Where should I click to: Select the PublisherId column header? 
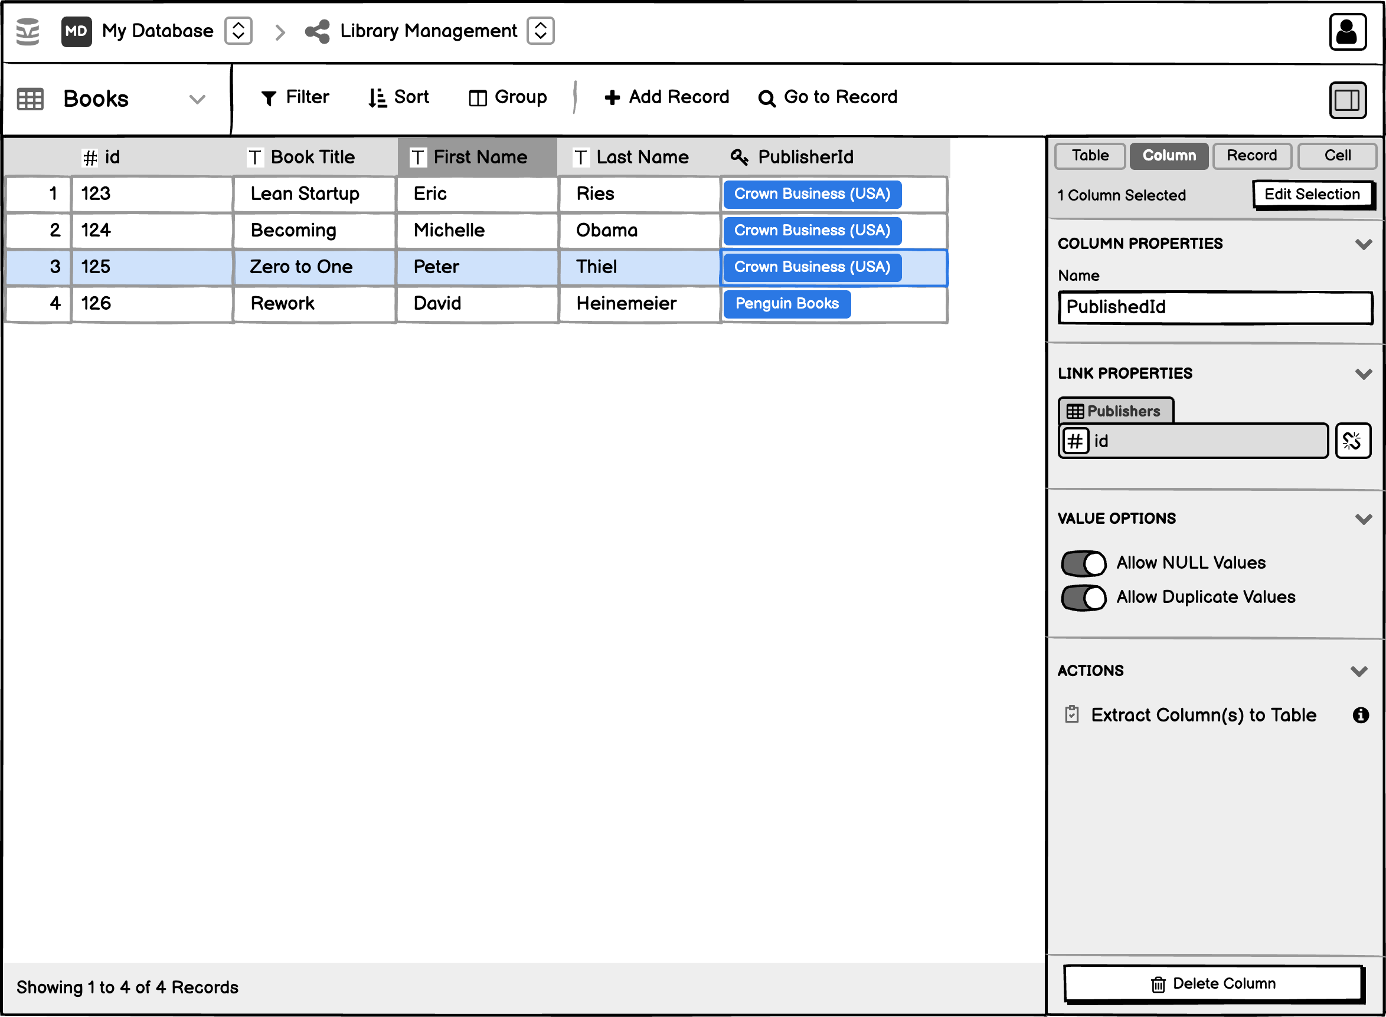(x=835, y=158)
